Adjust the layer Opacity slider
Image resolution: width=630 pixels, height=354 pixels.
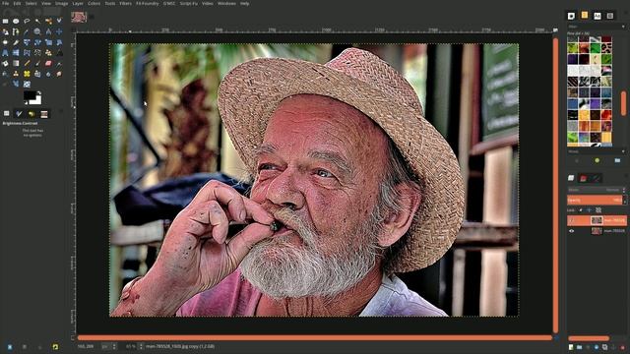tap(595, 200)
